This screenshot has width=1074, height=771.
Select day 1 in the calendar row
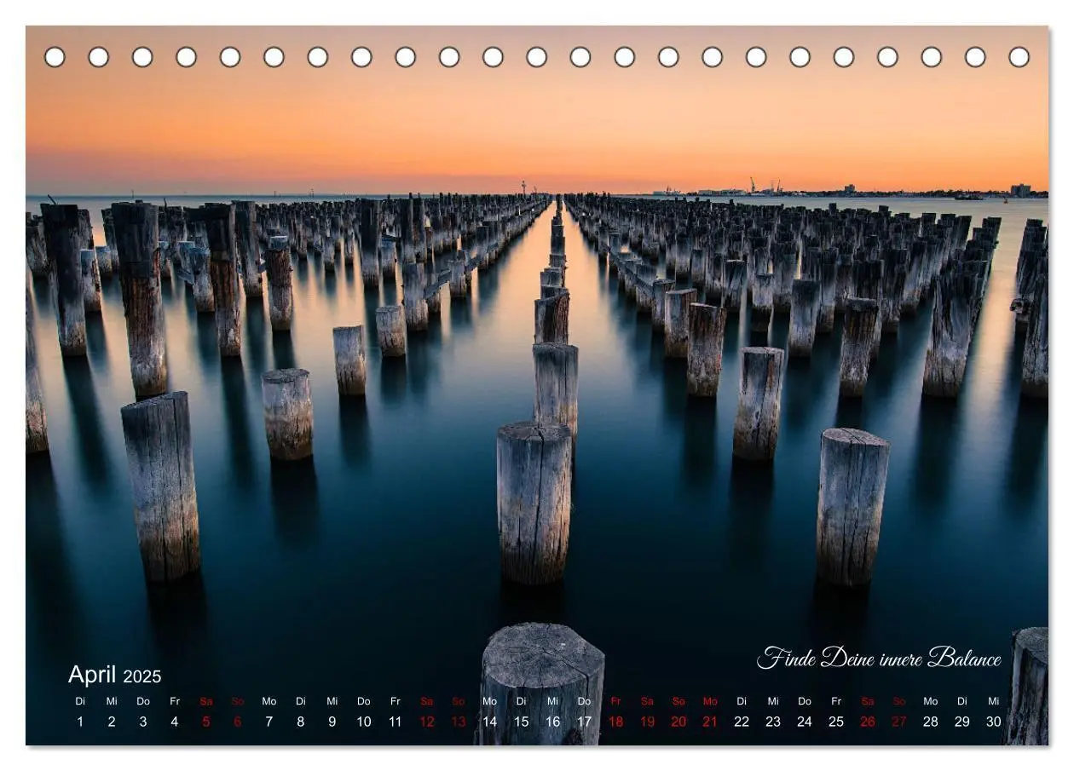coord(80,722)
